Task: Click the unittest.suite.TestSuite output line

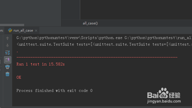Action: pyautogui.click(x=104, y=44)
